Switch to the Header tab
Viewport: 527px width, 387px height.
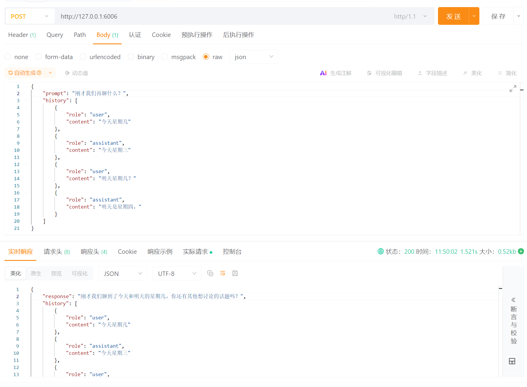[x=22, y=35]
